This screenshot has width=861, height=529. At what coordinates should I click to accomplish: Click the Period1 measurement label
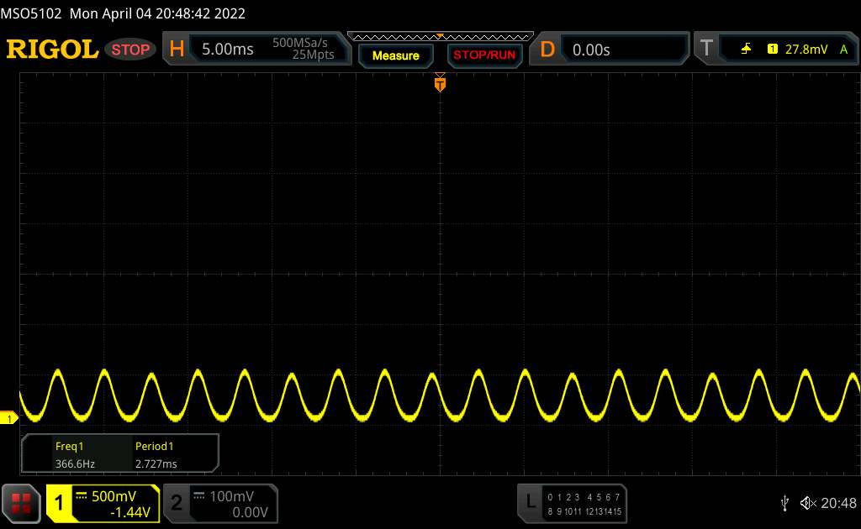click(x=154, y=446)
